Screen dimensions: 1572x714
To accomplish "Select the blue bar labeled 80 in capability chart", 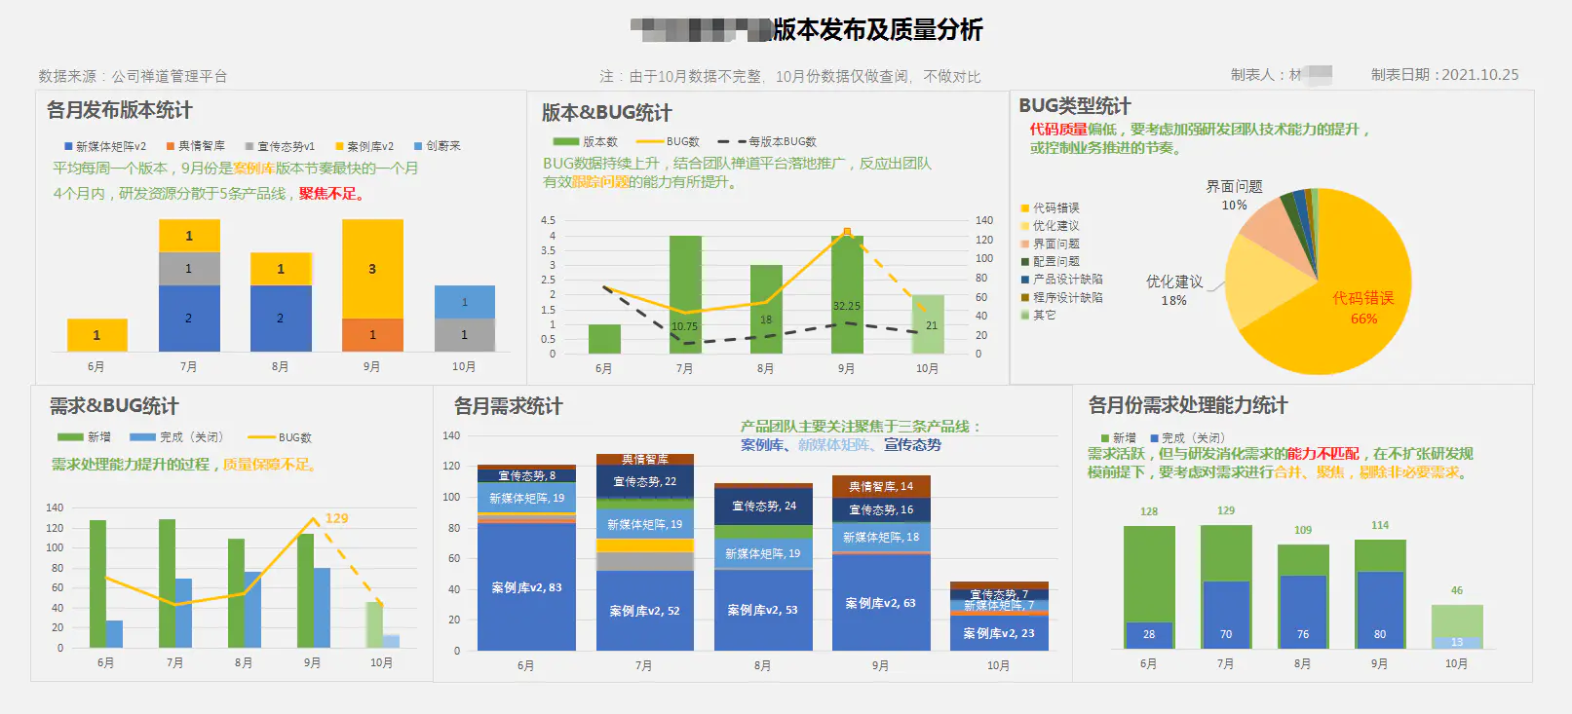I will pyautogui.click(x=1380, y=610).
